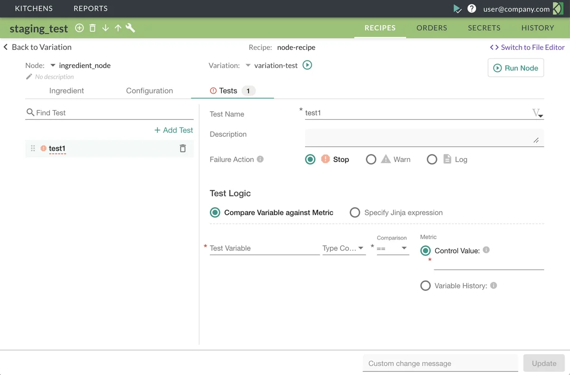Delete test1 using its trash icon
The height and width of the screenshot is (375, 570).
(183, 148)
